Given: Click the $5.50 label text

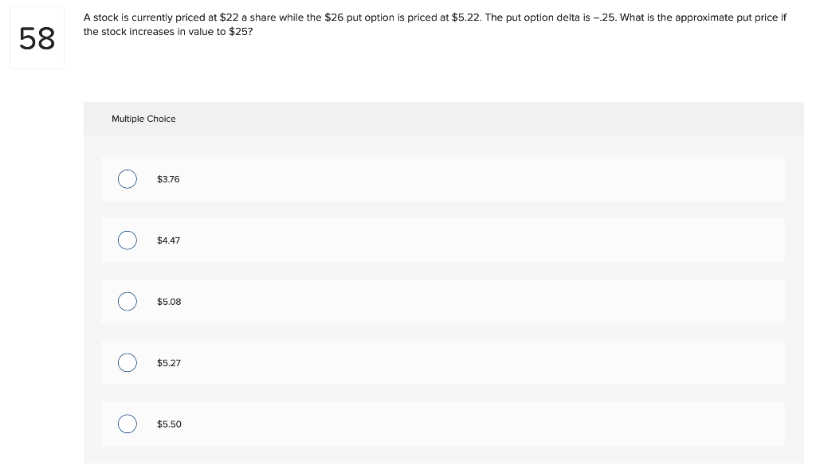Looking at the screenshot, I should click(169, 424).
